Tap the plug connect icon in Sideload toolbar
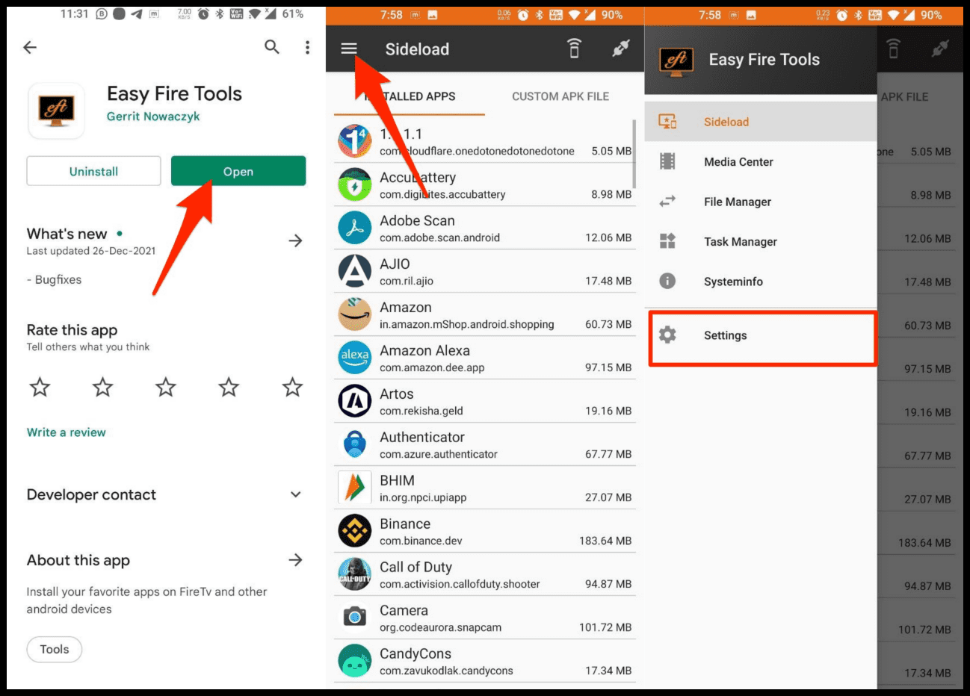This screenshot has width=970, height=696. pos(621,49)
